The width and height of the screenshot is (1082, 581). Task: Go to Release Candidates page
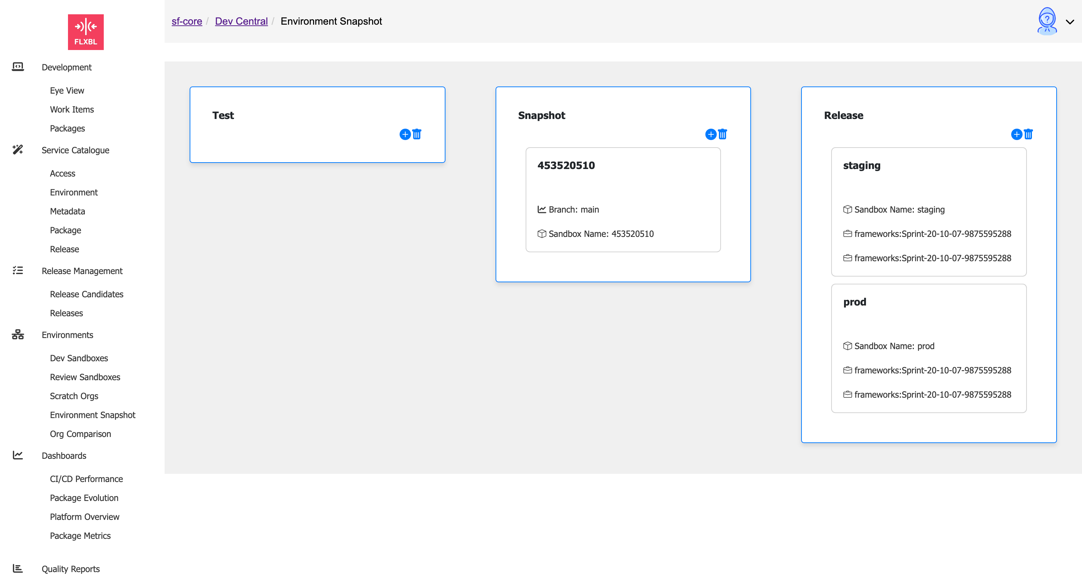click(x=87, y=294)
